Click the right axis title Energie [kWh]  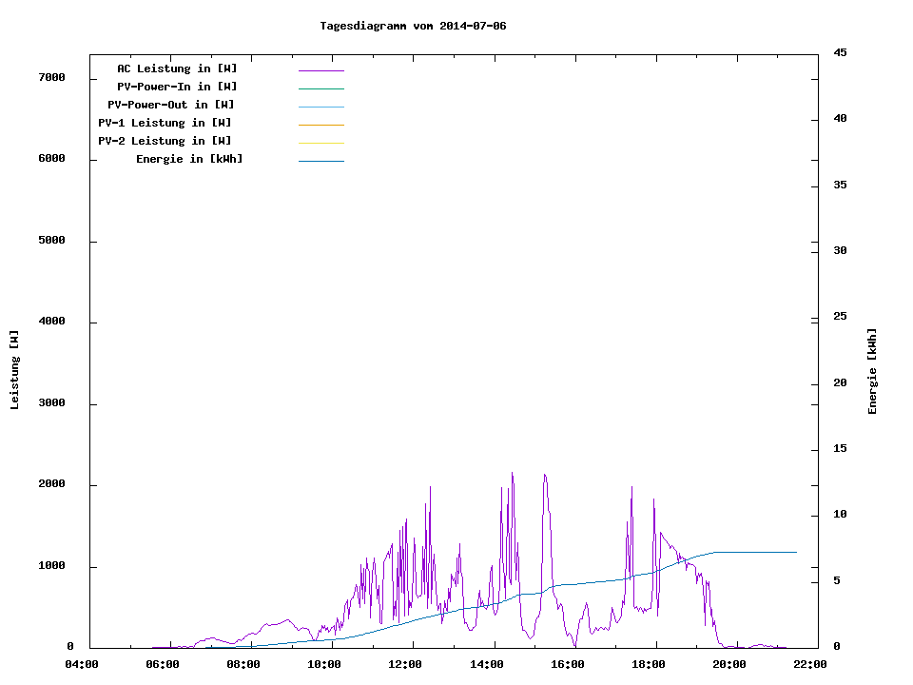point(872,371)
